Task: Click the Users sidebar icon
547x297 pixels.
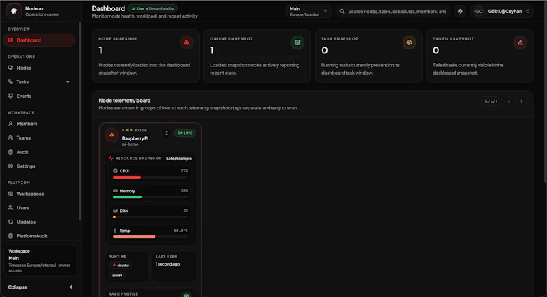Action: pyautogui.click(x=10, y=207)
